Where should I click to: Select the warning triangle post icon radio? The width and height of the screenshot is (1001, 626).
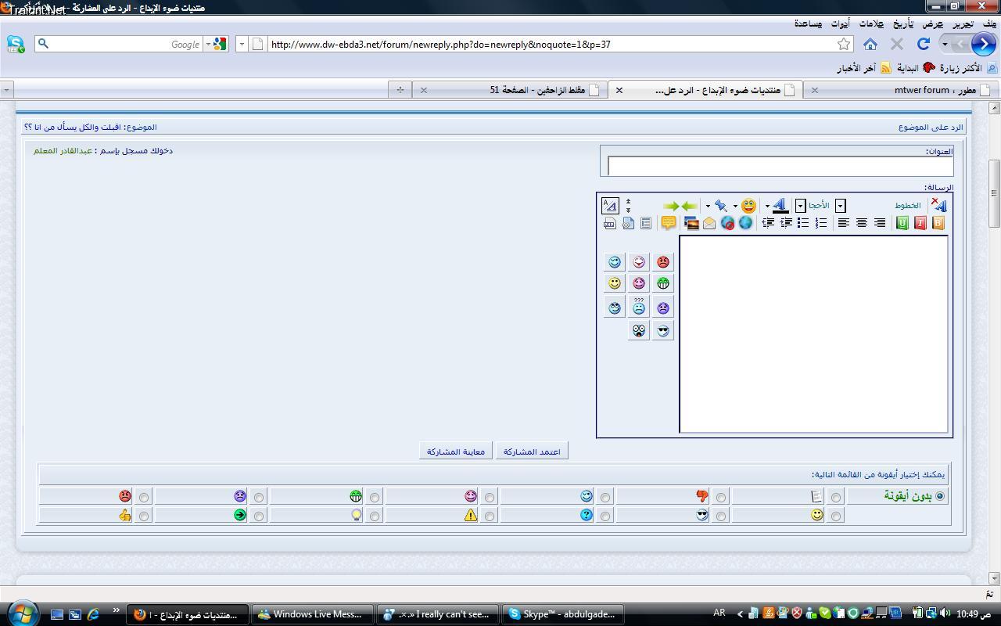coord(490,516)
